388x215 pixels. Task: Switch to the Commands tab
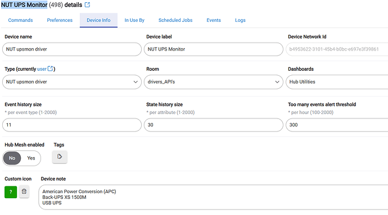click(20, 20)
